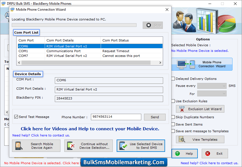Click right arrow of Com Port List scrollbar

[x=160, y=63]
